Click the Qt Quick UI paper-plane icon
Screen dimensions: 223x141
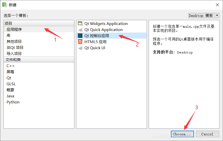(x=80, y=48)
